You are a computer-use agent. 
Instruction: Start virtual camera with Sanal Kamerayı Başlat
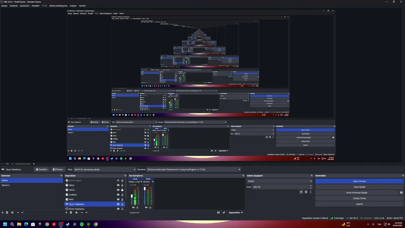click(357, 193)
